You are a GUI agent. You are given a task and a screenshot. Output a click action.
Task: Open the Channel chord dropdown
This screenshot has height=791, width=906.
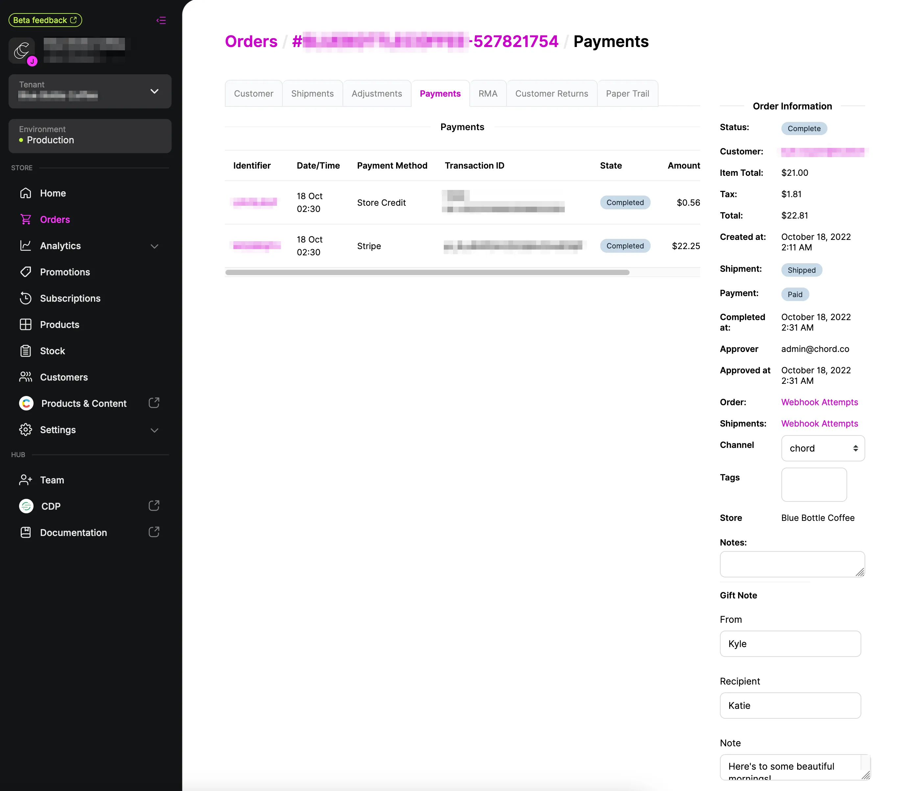[823, 449]
